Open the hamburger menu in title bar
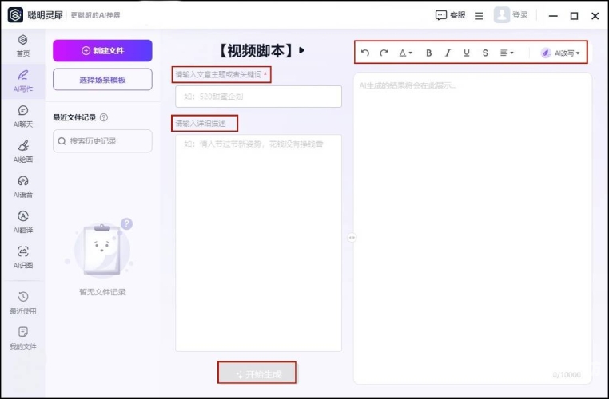This screenshot has width=609, height=399. (479, 15)
